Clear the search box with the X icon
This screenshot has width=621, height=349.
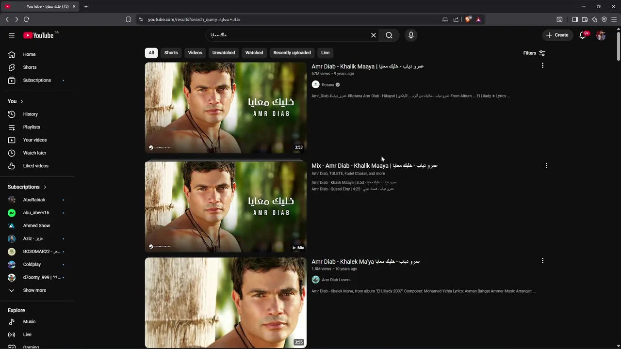(x=374, y=35)
